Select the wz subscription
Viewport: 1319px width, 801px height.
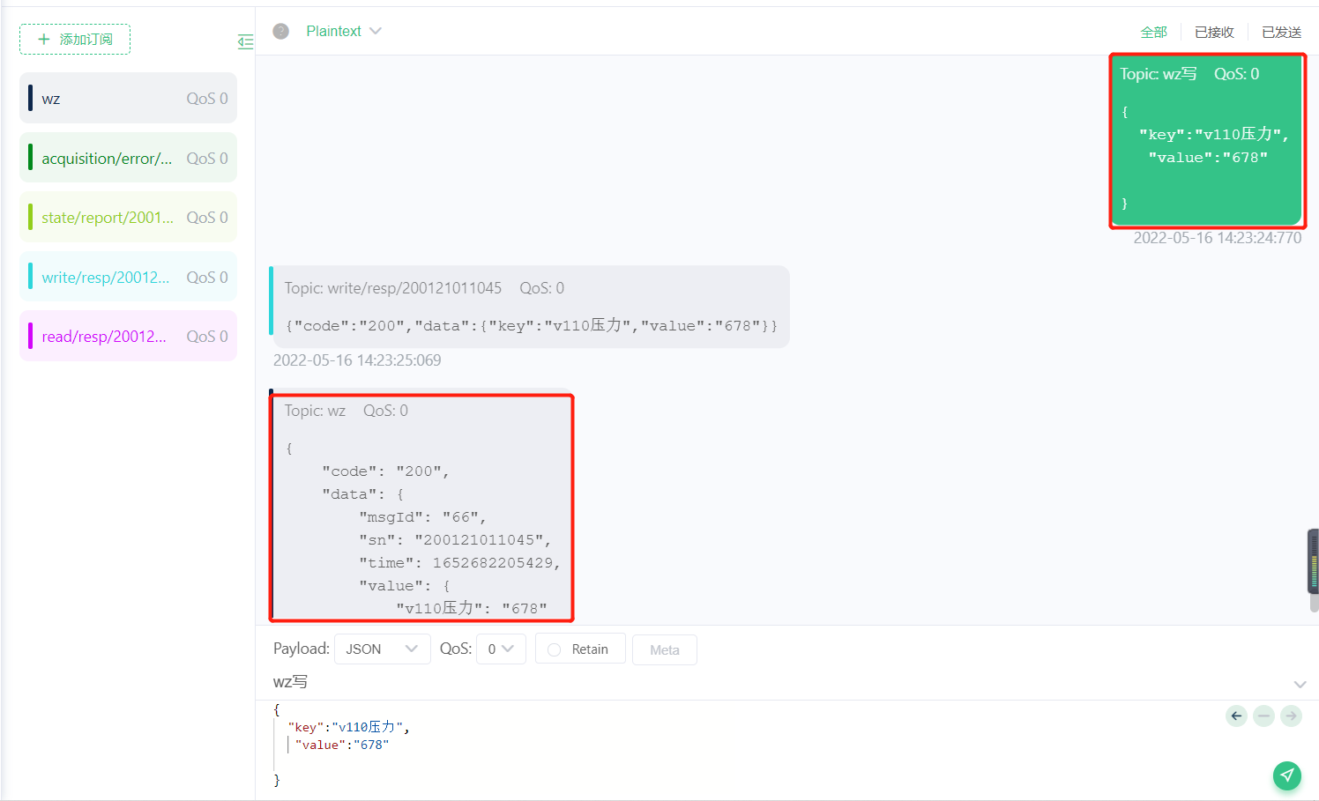click(128, 98)
